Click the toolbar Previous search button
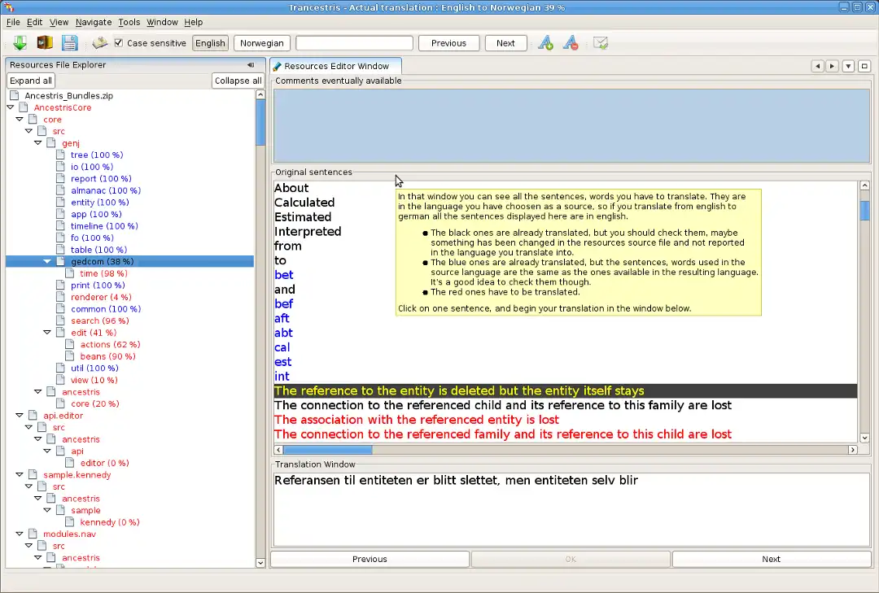The image size is (879, 593). coord(448,43)
